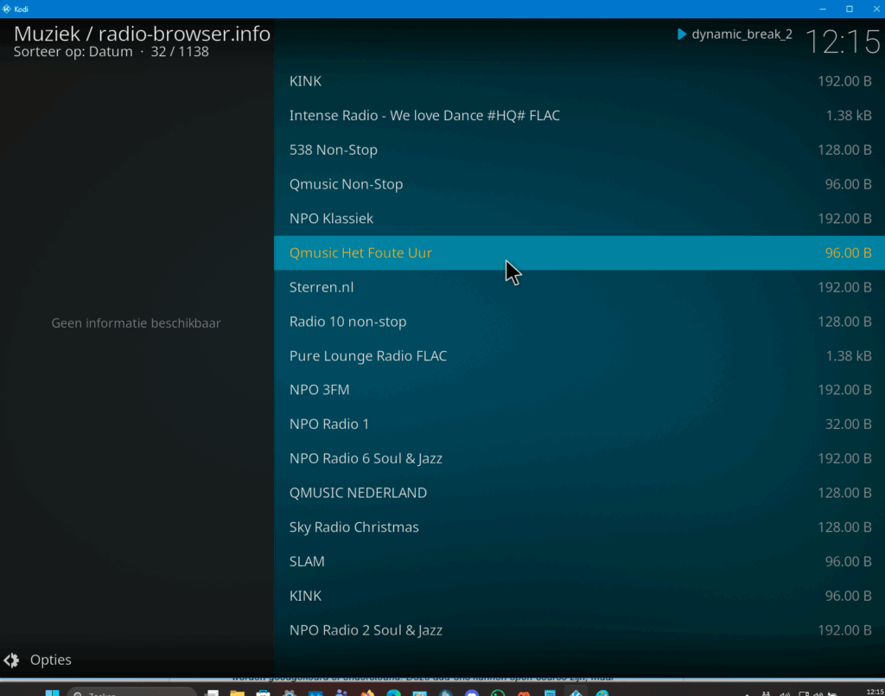Select the KINK station with 192.00 B

coord(306,81)
